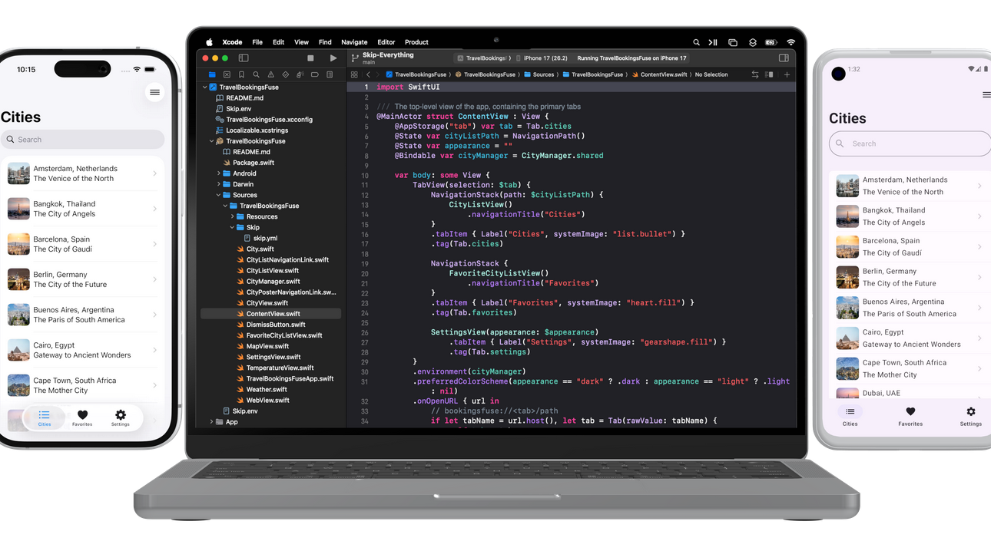Open the Test navigator diamond icon
991x541 pixels.
pyautogui.click(x=285, y=75)
